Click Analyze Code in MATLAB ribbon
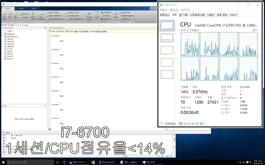The image size is (265, 165). pos(72,12)
